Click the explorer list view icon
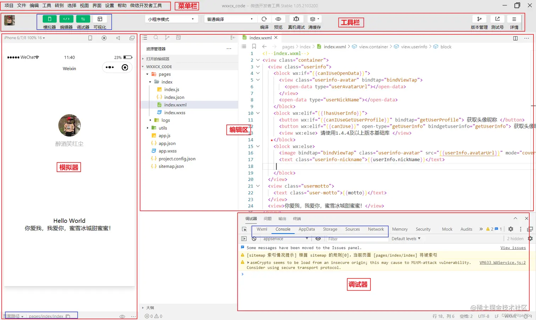 point(145,38)
